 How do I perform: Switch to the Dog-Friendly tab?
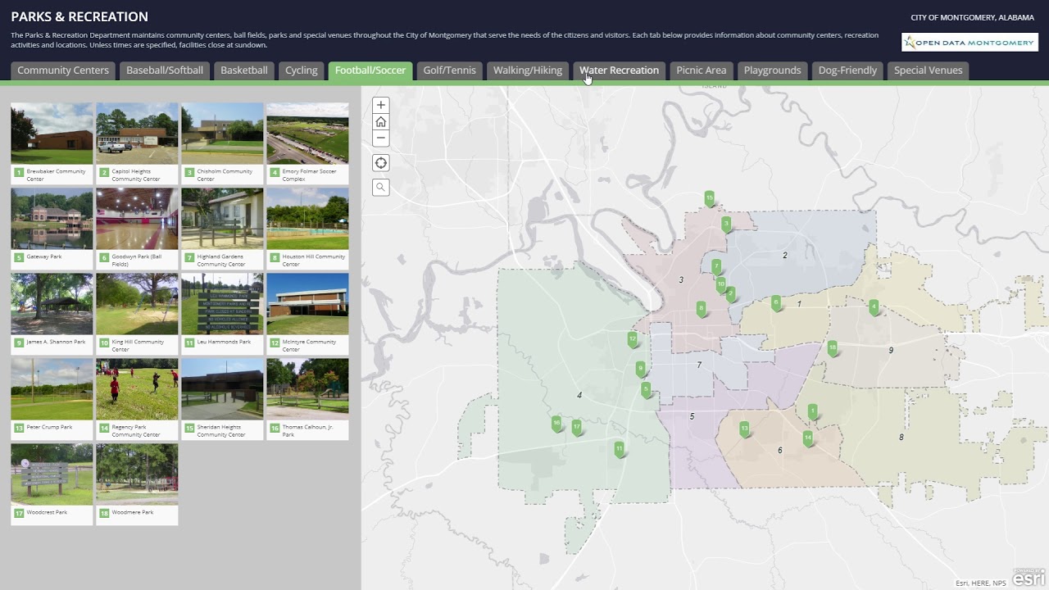click(847, 70)
